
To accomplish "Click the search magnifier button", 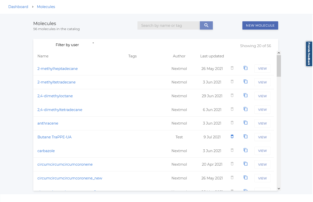I will [206, 25].
